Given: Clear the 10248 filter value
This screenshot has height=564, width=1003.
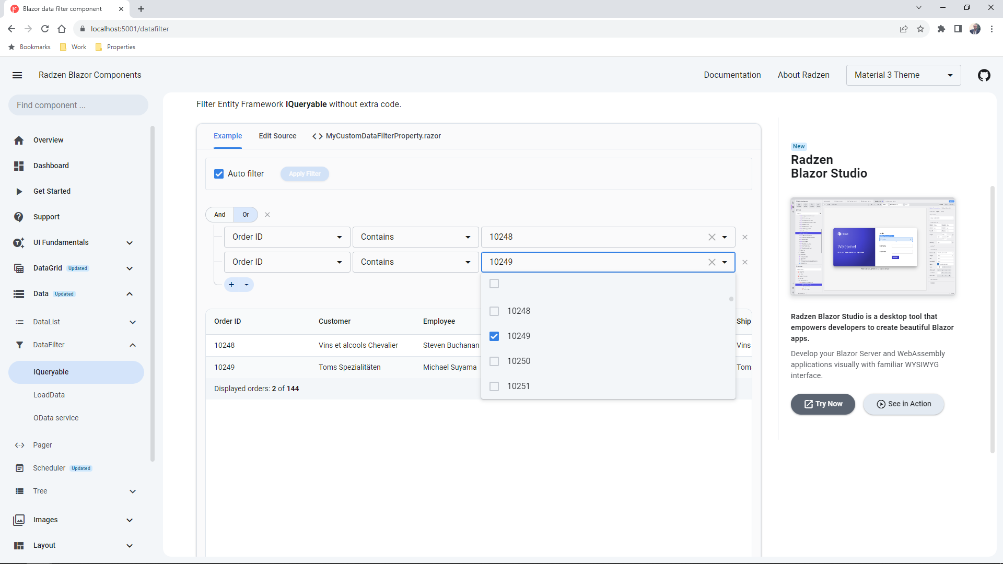Looking at the screenshot, I should (x=712, y=237).
